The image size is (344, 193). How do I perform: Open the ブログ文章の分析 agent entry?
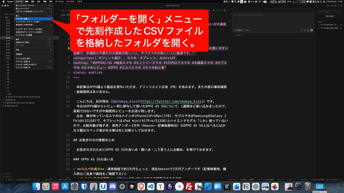click(329, 25)
